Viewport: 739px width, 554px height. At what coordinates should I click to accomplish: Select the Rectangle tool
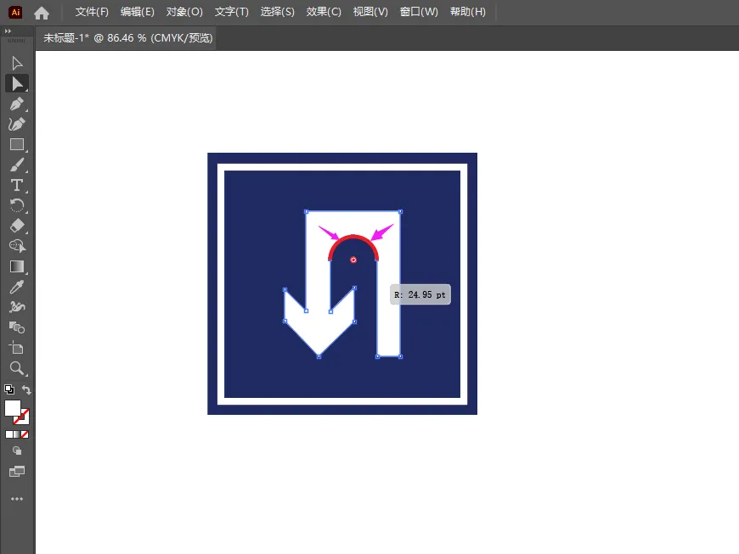17,144
